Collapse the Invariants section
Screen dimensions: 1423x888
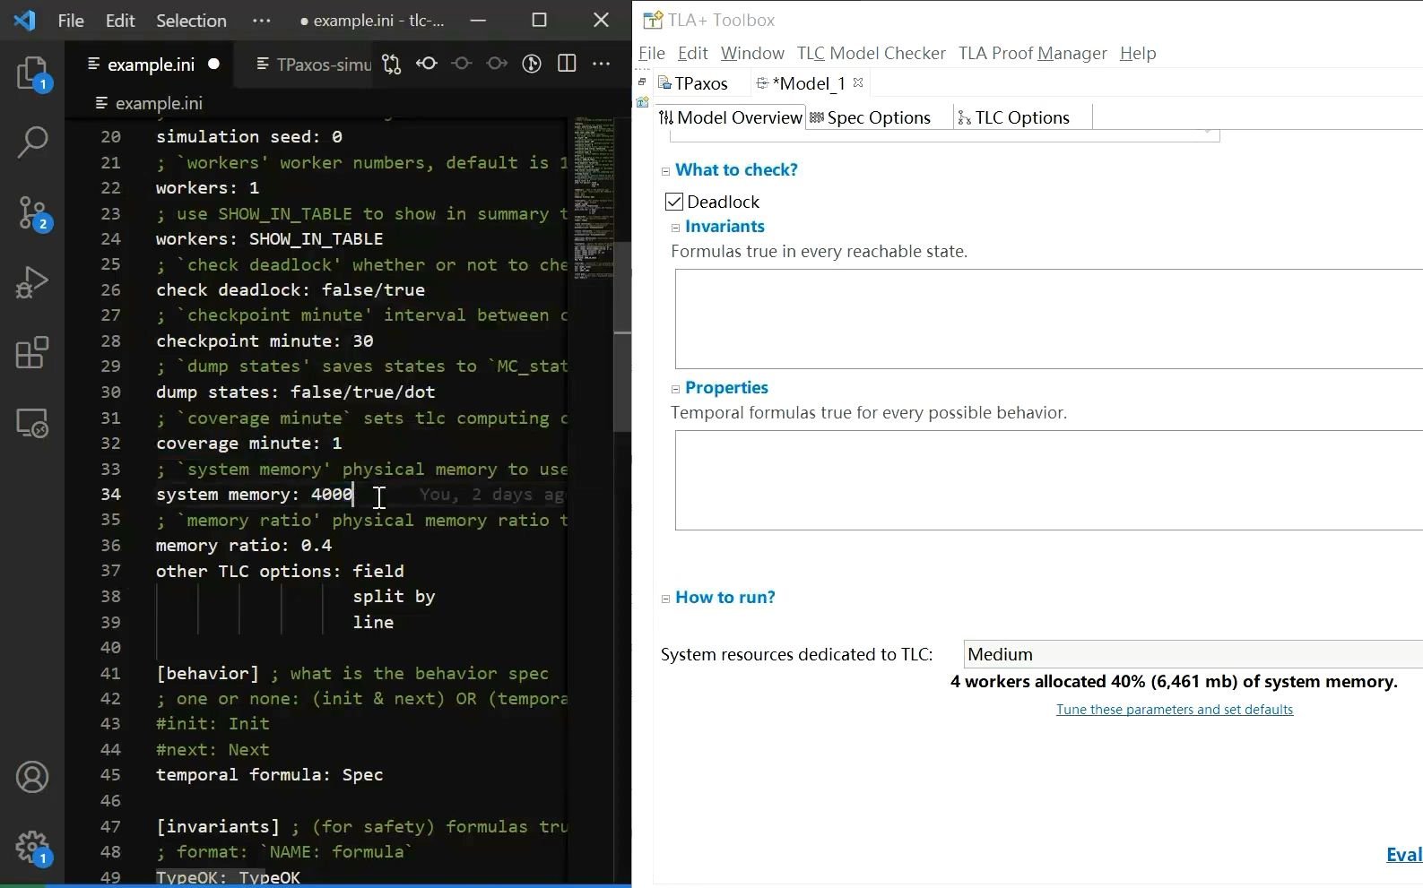click(x=675, y=228)
